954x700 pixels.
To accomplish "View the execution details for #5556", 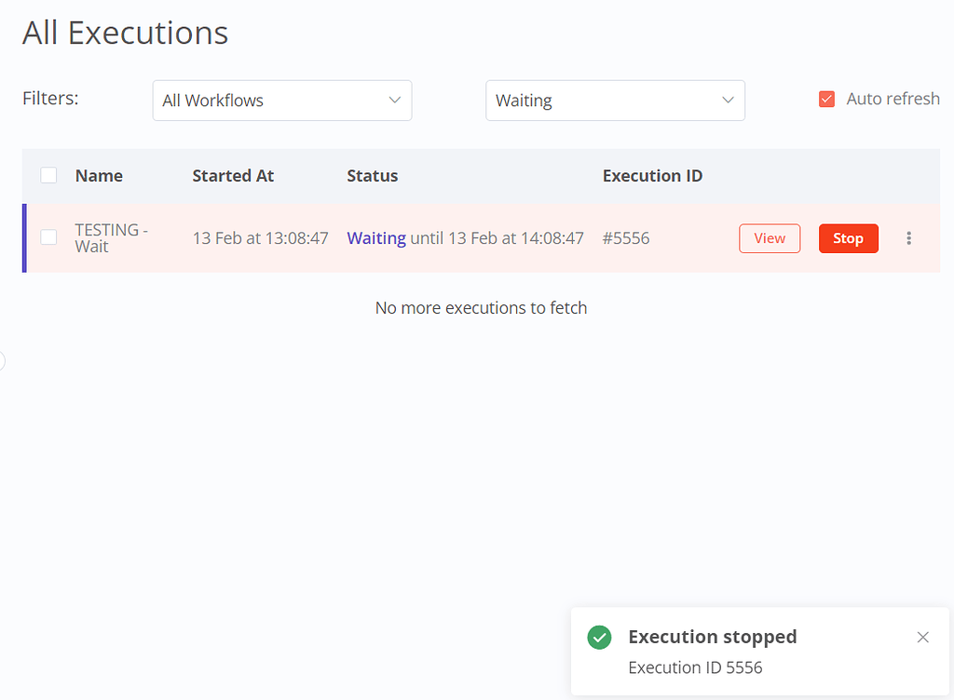I will click(x=769, y=238).
